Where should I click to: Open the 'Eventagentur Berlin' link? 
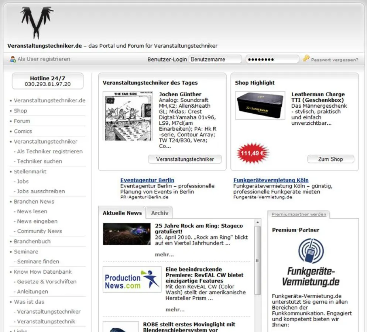147,180
